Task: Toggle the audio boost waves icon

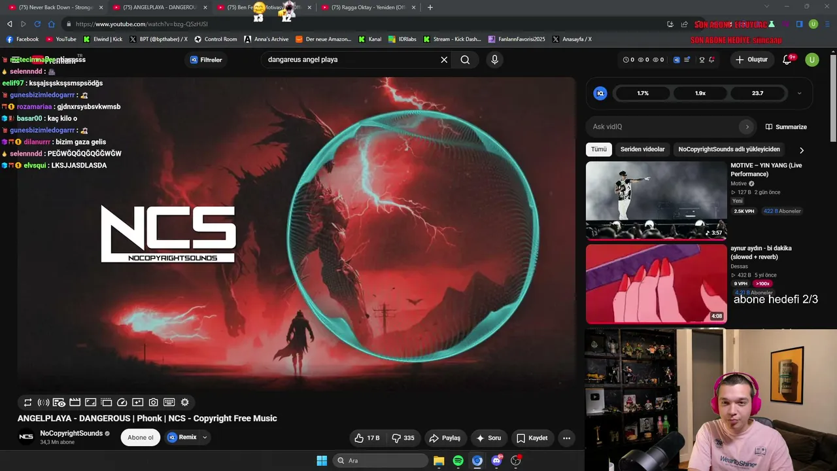Action: pyautogui.click(x=44, y=402)
